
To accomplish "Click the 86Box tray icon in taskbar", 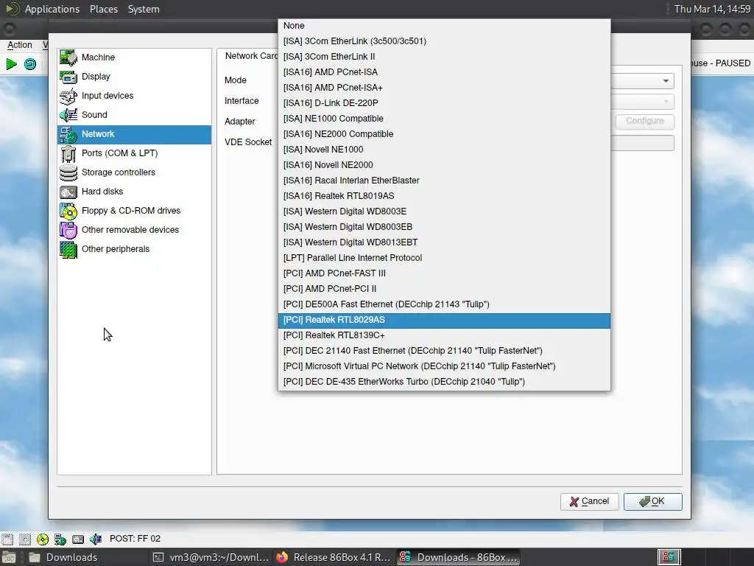I will 669,557.
